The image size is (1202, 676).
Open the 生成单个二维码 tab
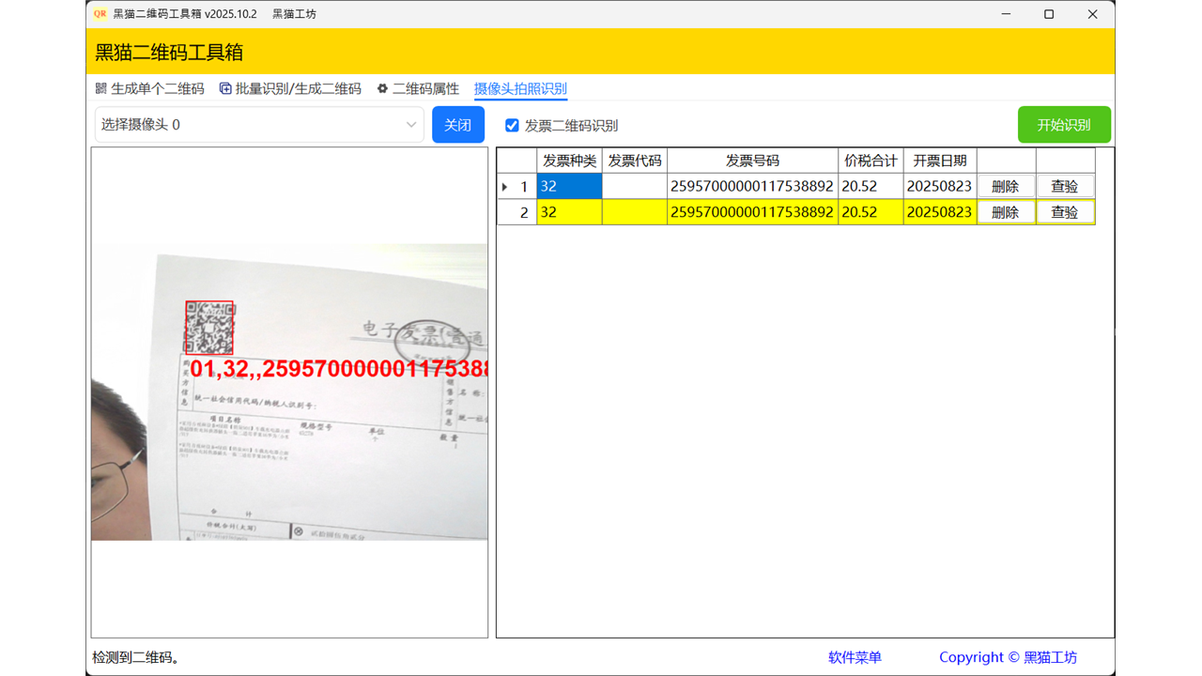click(x=157, y=89)
